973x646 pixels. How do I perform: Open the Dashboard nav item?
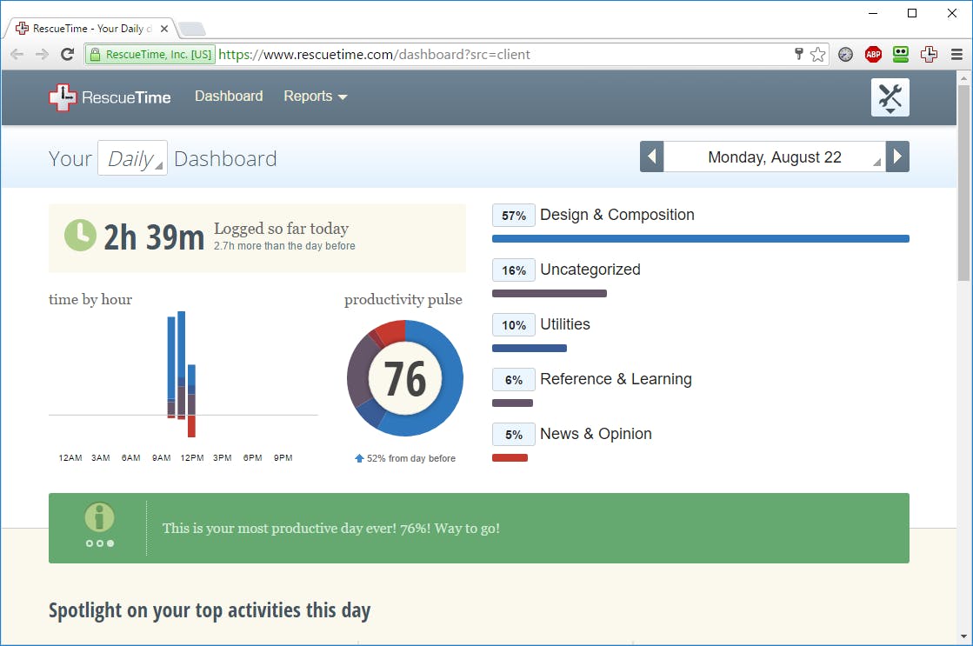coord(229,97)
